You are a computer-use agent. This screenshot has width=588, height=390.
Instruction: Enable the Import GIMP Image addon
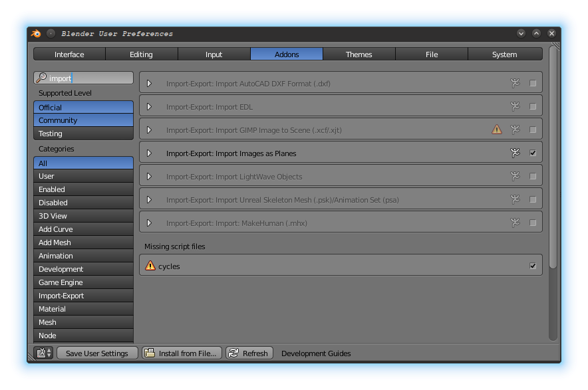pos(533,130)
